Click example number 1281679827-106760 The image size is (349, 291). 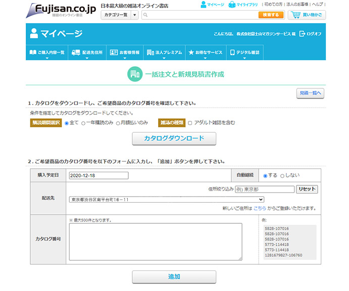point(283,255)
